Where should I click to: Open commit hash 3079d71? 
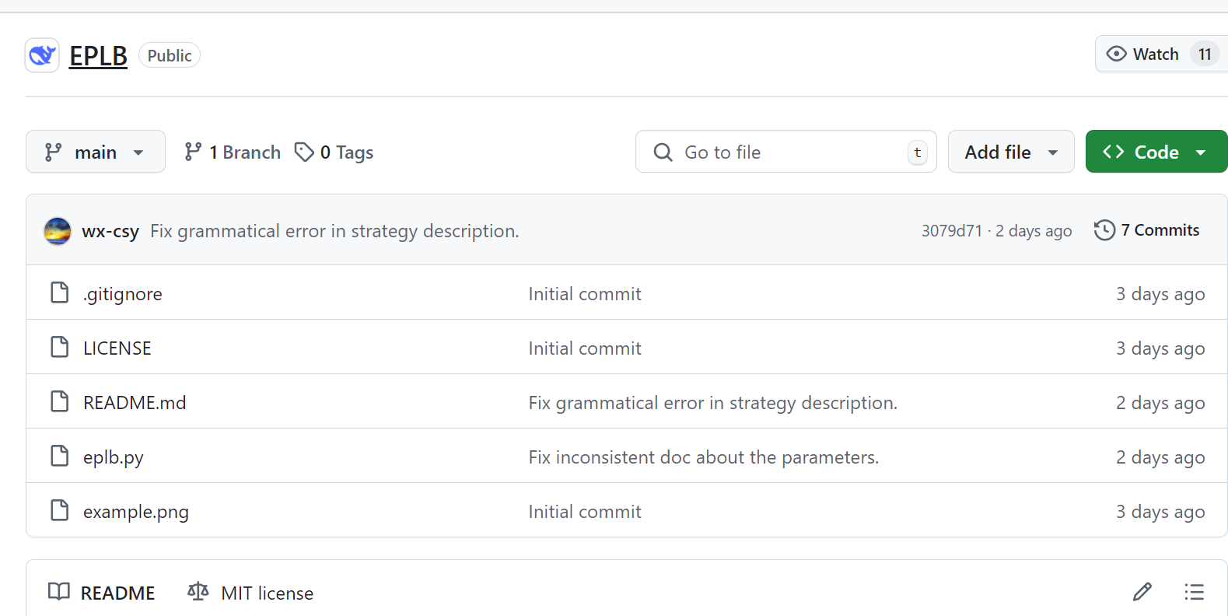pos(952,231)
